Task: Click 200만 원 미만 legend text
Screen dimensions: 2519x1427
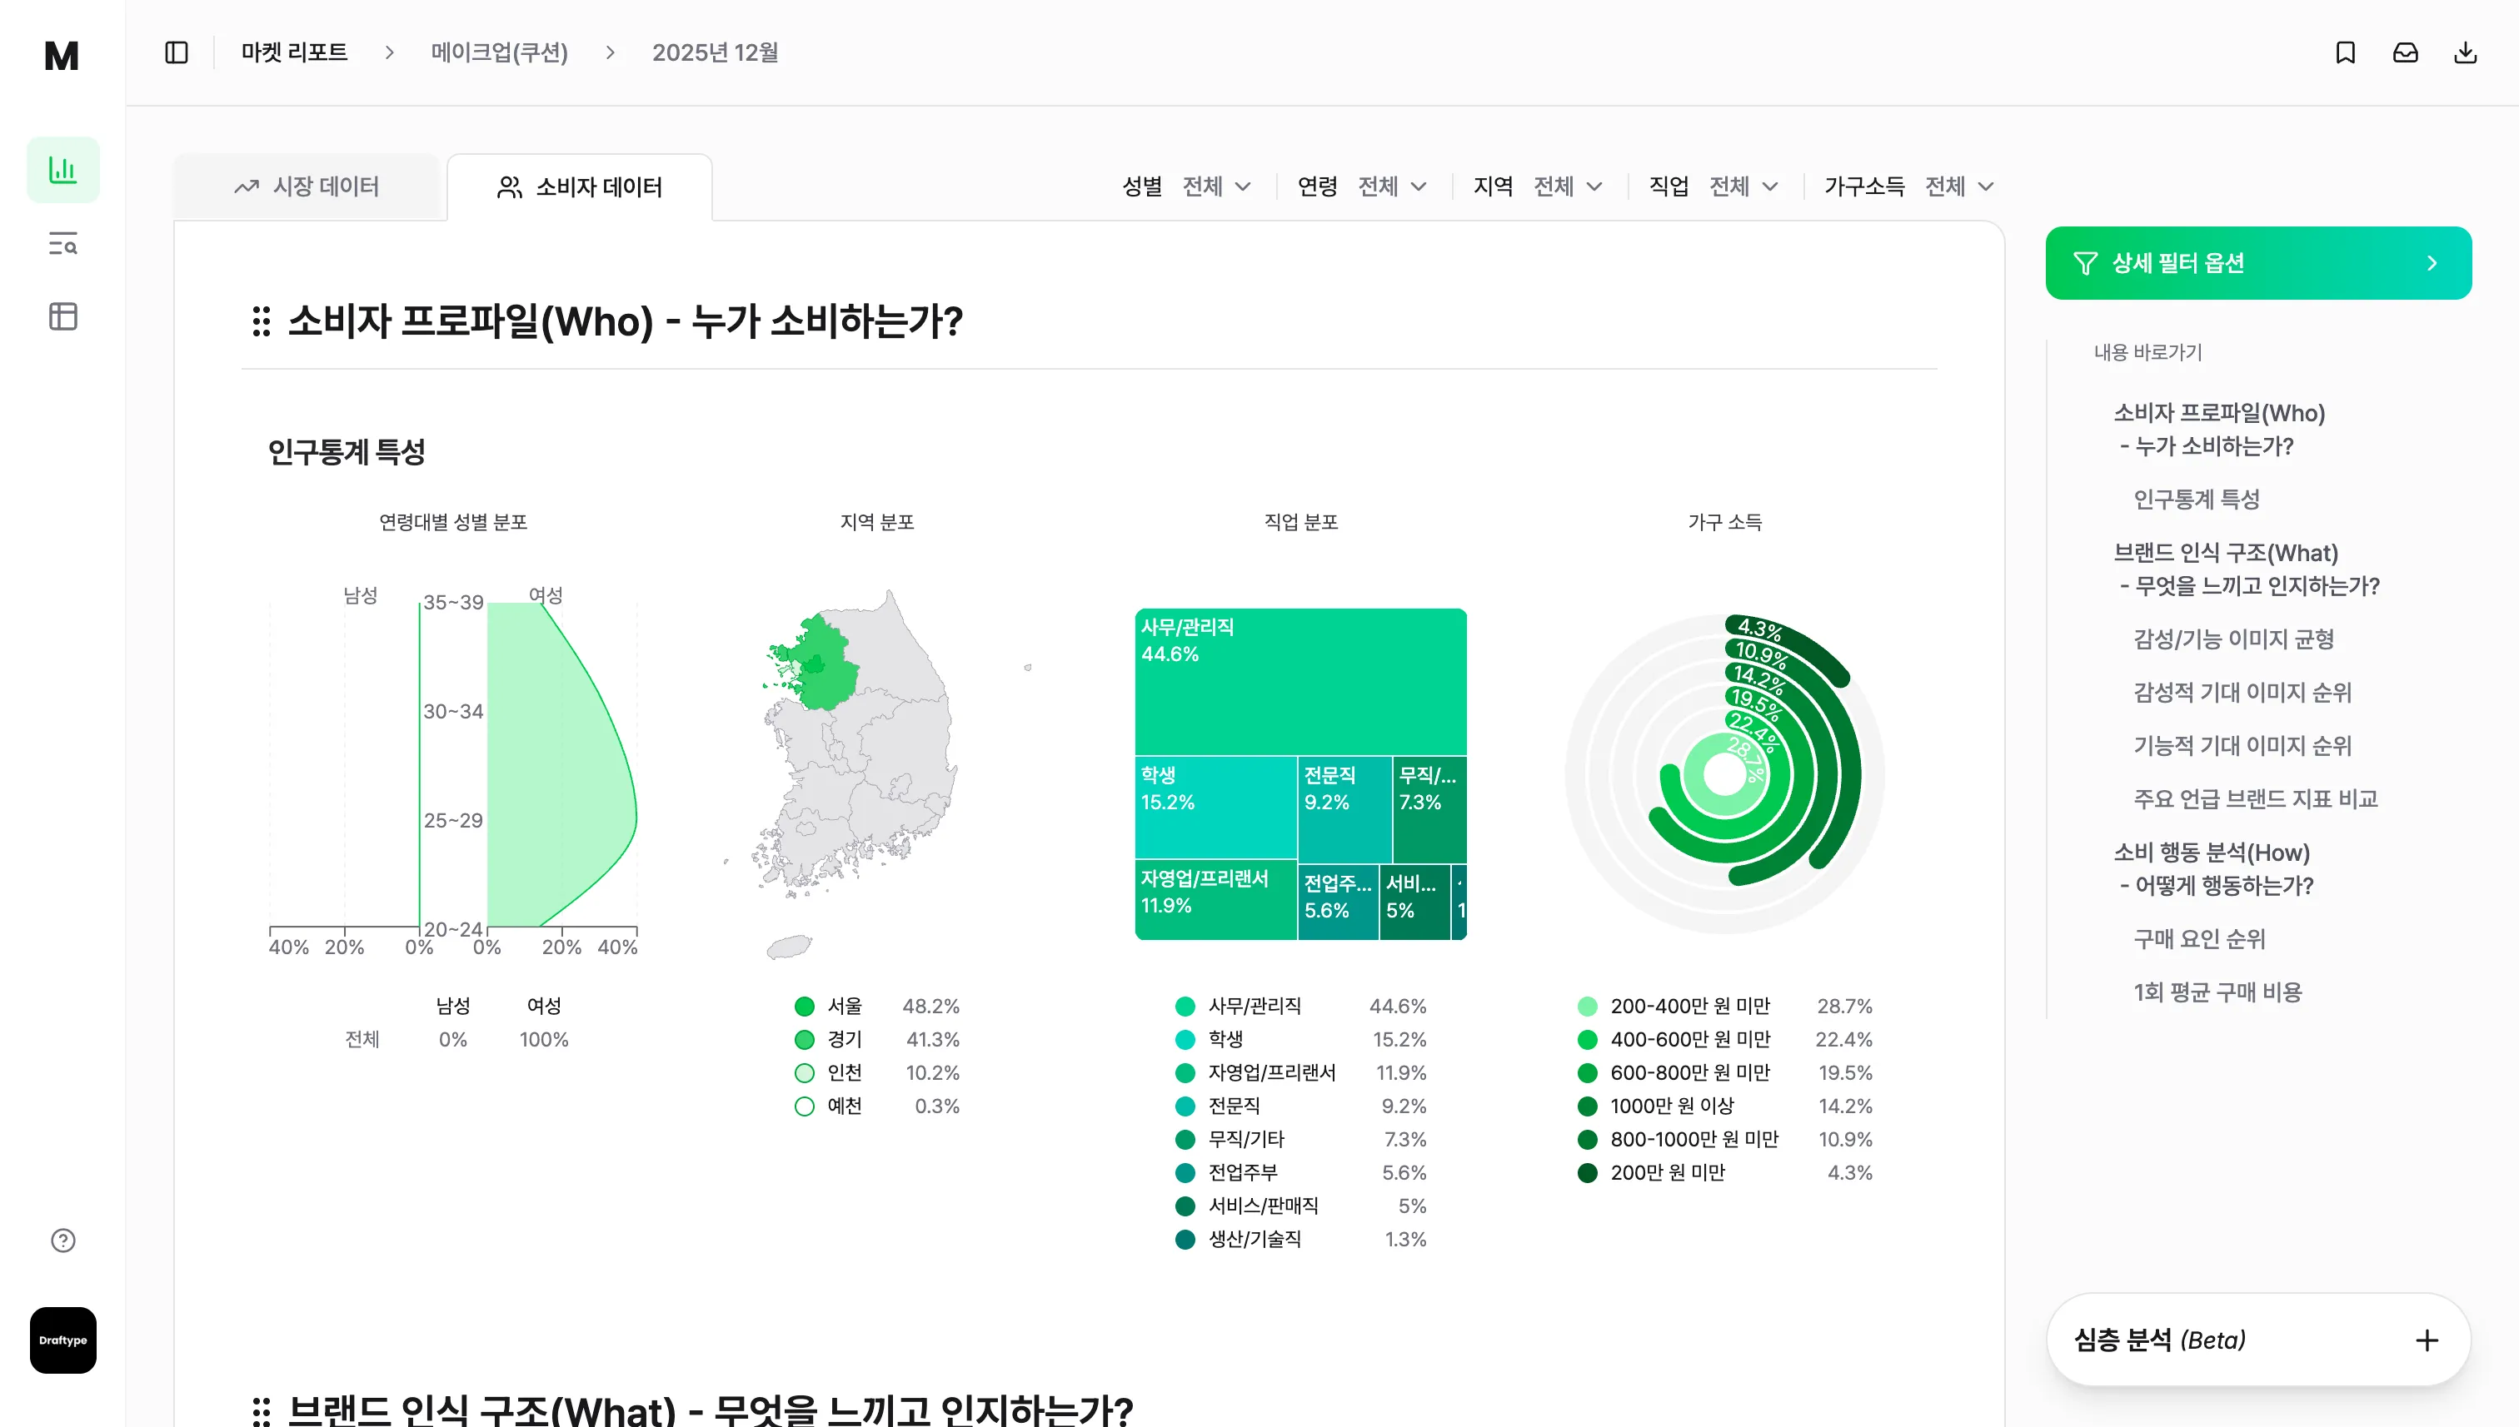Action: (x=1667, y=1173)
